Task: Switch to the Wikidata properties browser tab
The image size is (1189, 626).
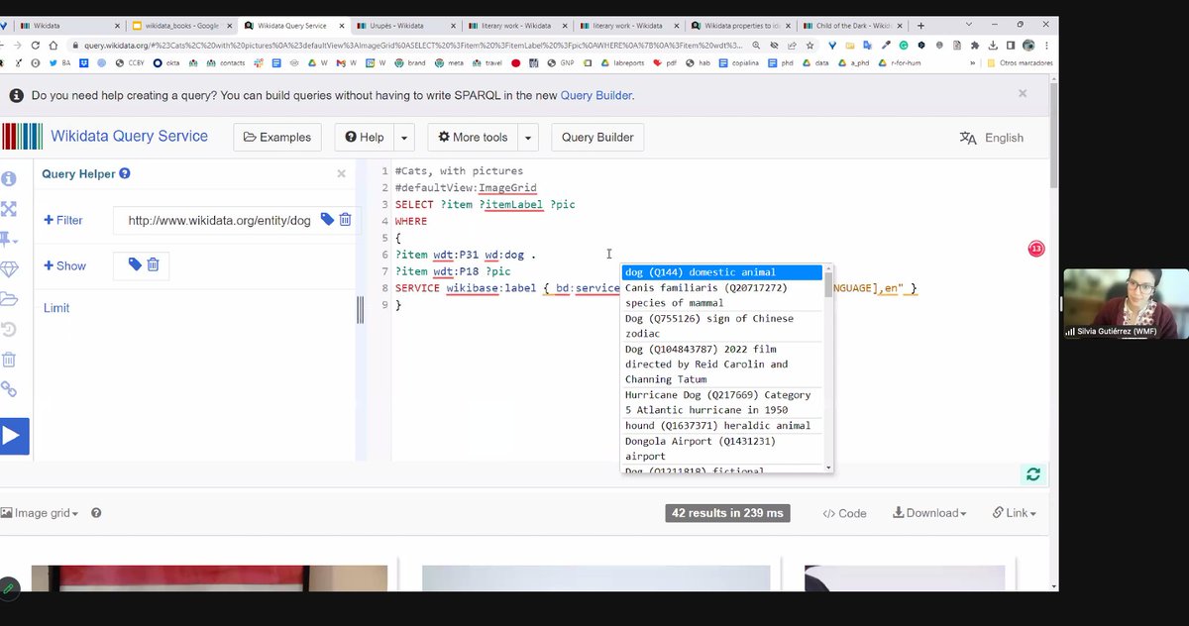Action: 743,26
